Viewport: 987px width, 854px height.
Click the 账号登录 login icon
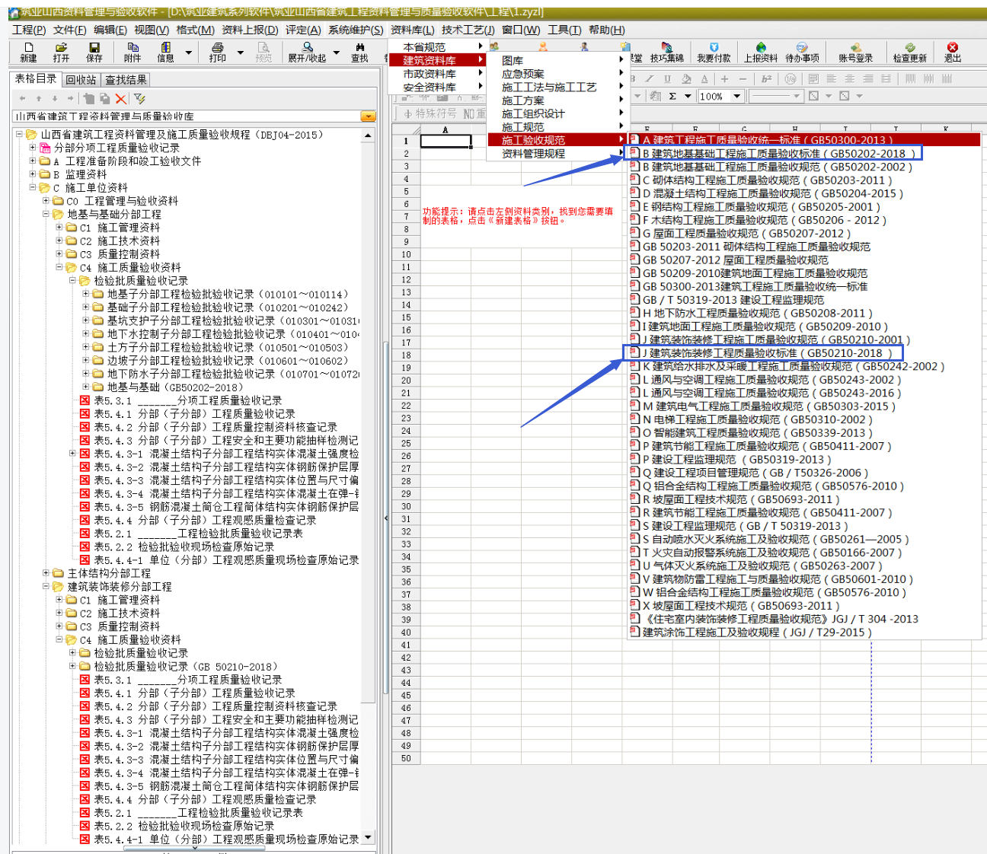click(856, 52)
